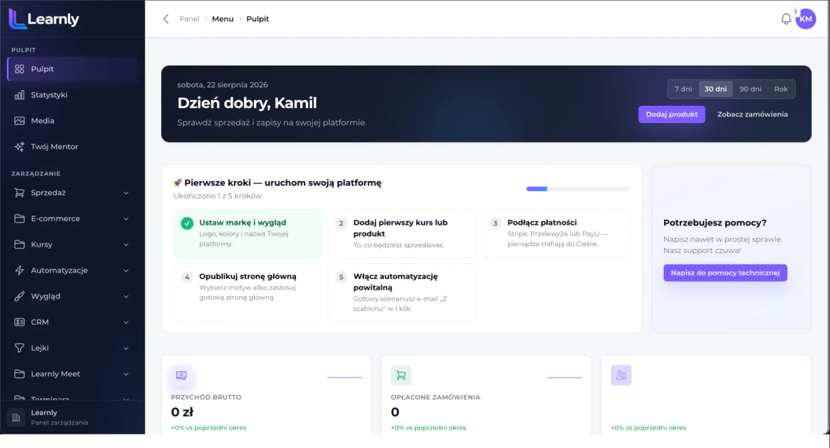This screenshot has height=448, width=830.
Task: Open the notifications bell
Action: [786, 19]
